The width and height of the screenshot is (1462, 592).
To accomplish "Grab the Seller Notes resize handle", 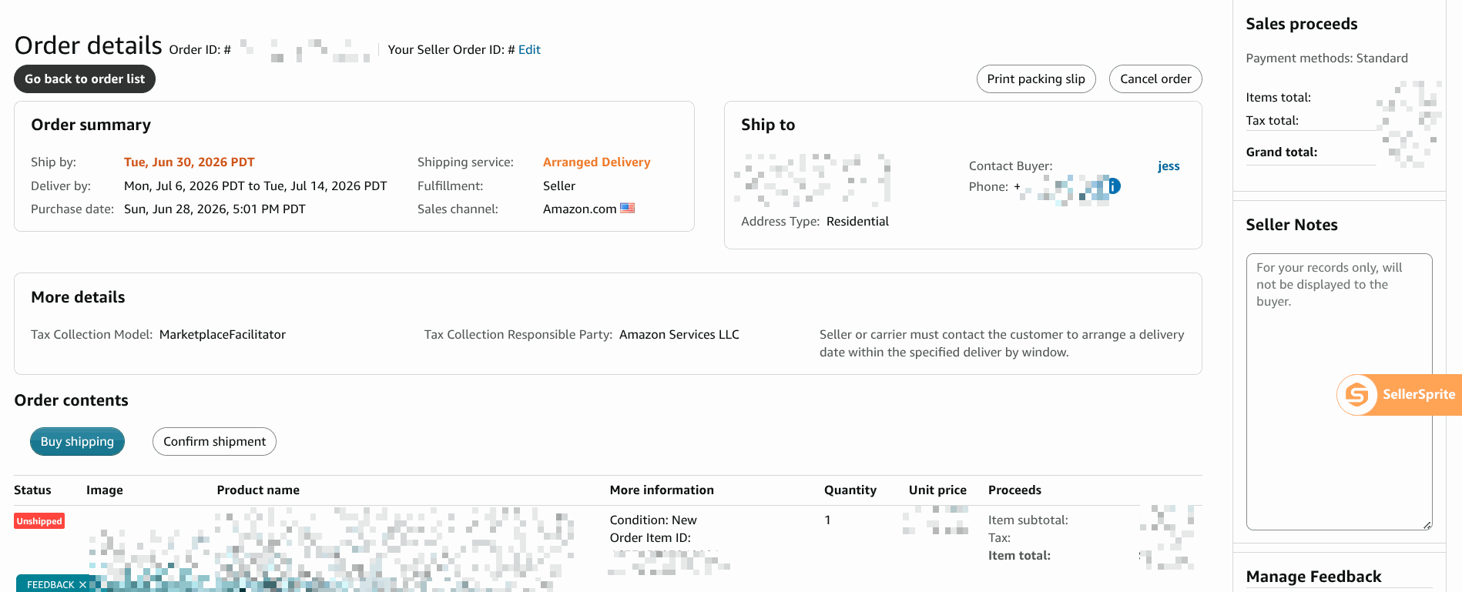I will (x=1427, y=525).
